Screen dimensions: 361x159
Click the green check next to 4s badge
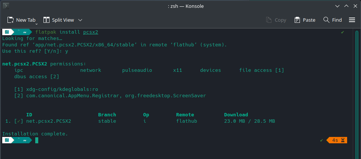322,140
